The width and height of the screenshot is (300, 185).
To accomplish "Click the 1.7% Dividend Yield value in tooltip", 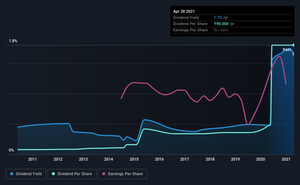I will pos(218,17).
